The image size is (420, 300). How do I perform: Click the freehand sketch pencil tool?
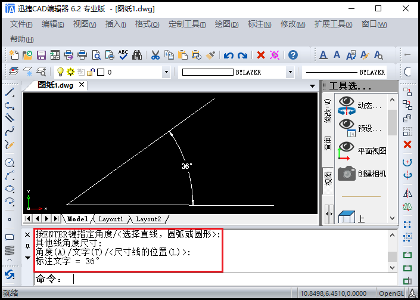pyautogui.click(x=10, y=144)
